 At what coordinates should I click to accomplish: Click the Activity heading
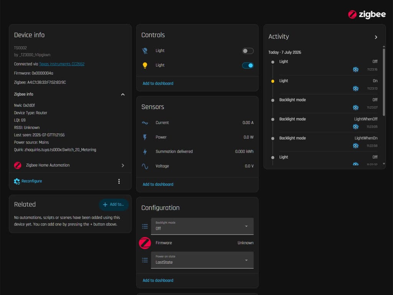(279, 36)
